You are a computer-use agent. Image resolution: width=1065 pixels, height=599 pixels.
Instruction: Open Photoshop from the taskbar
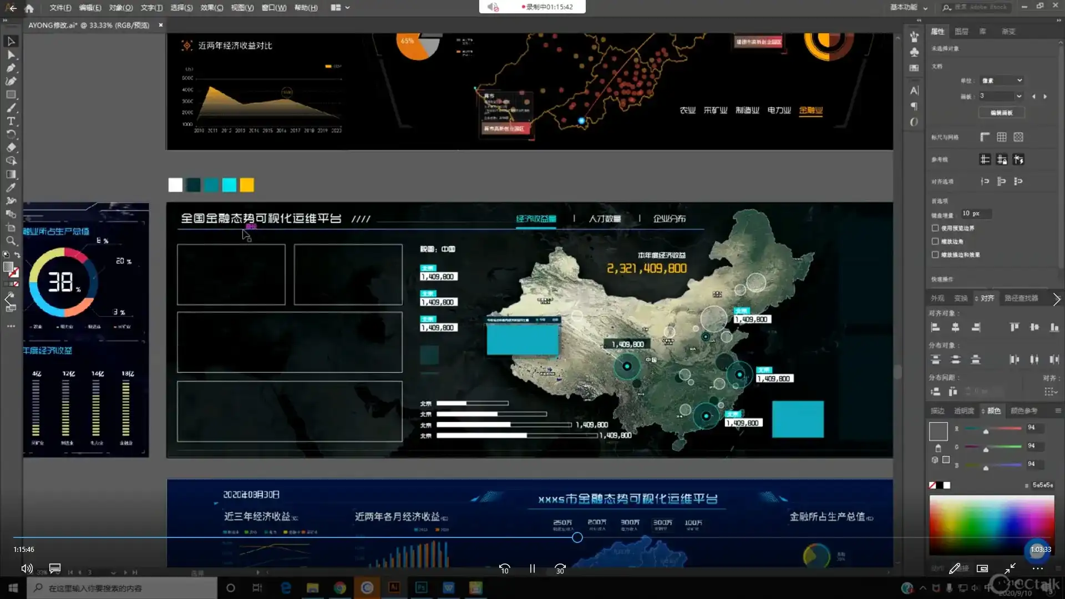click(421, 587)
